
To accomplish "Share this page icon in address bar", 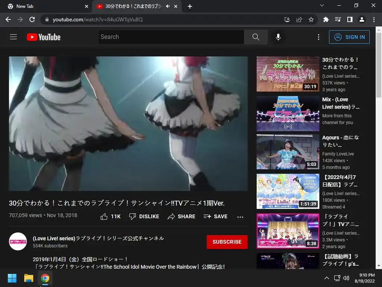I will (299, 19).
